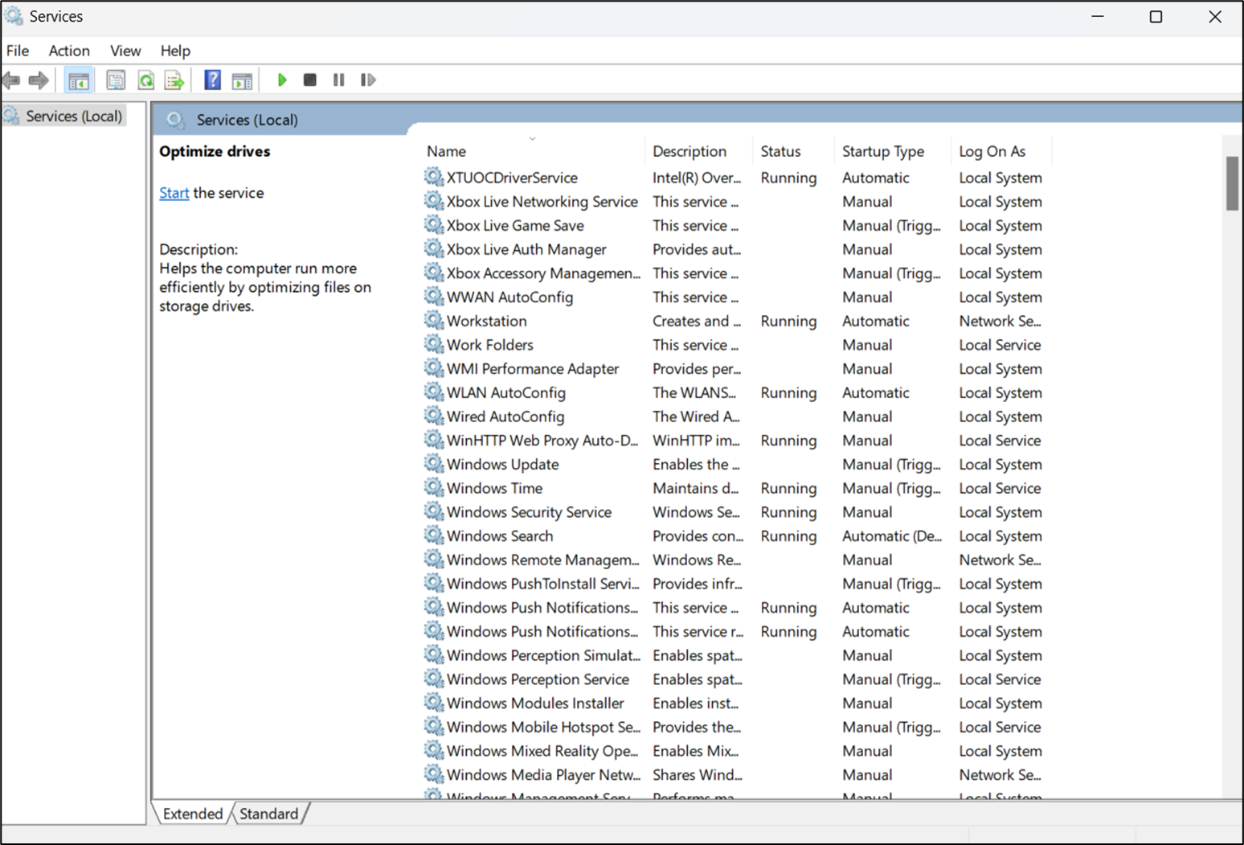Toggle the Show/Hide Console Tree icon
1244x845 pixels.
tap(79, 80)
